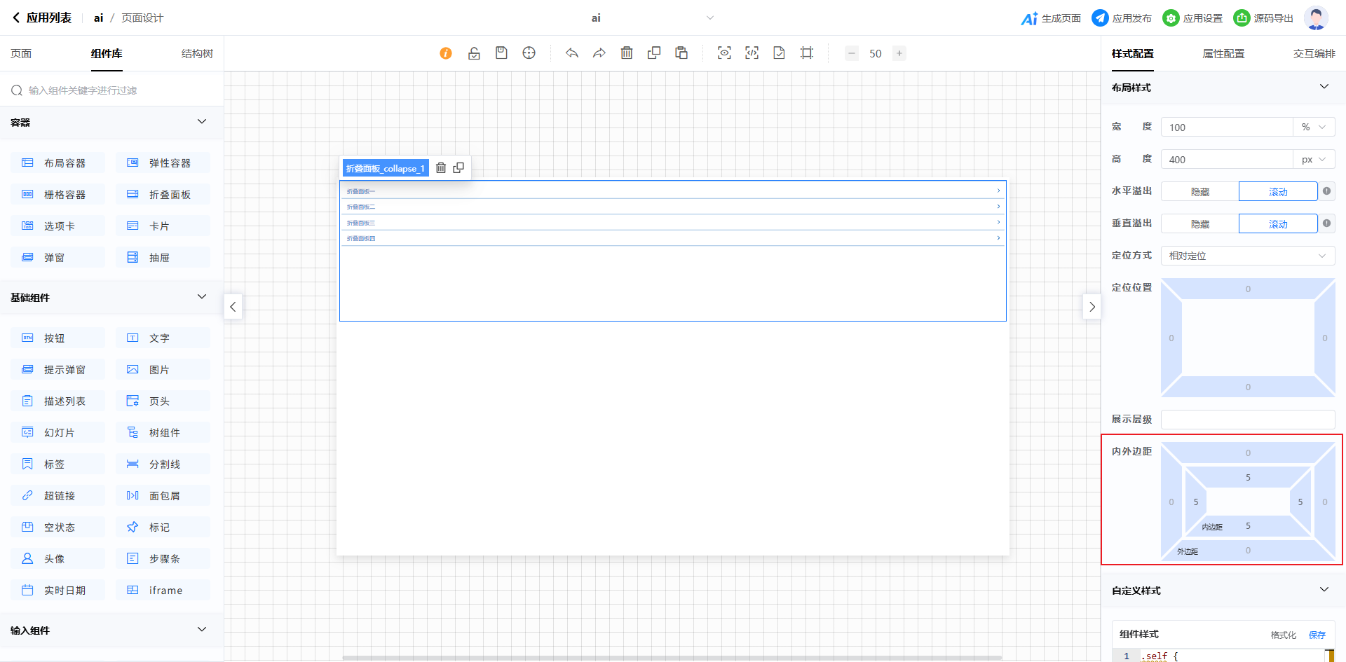This screenshot has height=662, width=1346.
Task: Click the redo arrow in toolbar
Action: (x=599, y=53)
